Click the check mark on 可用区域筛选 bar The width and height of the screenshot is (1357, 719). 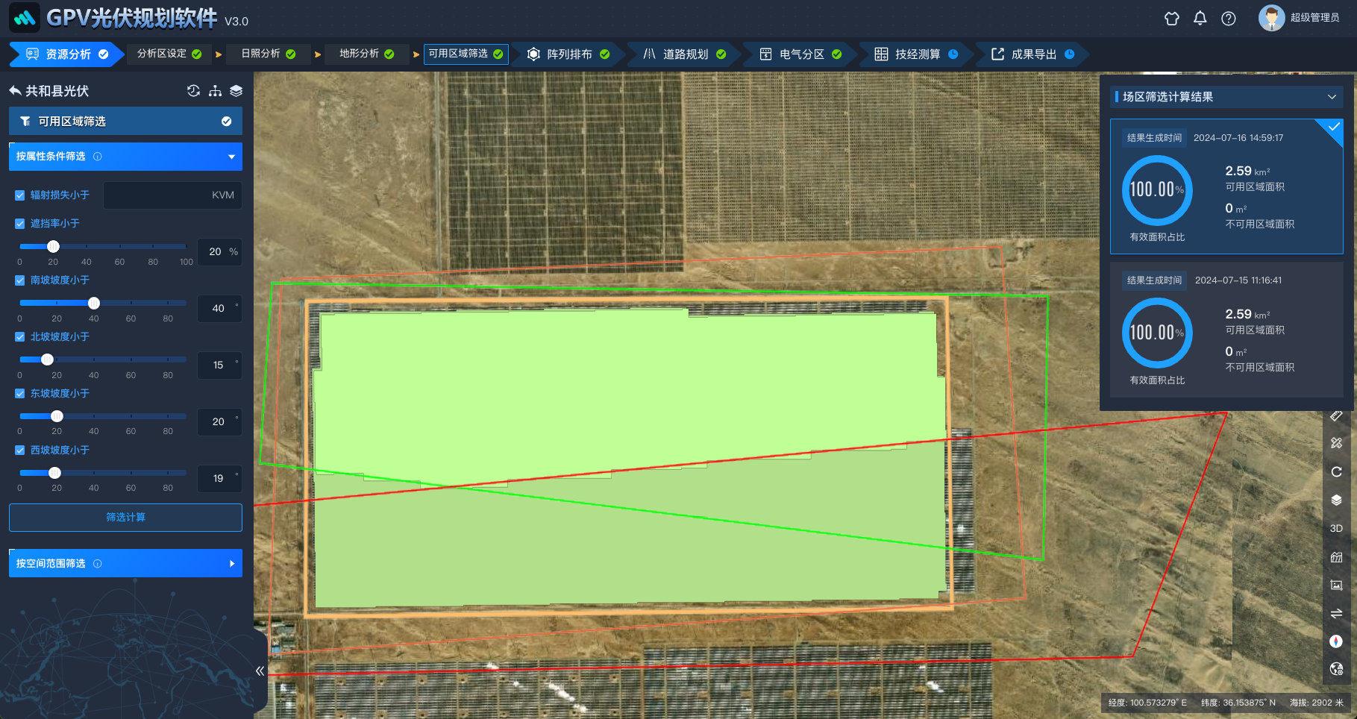click(226, 121)
